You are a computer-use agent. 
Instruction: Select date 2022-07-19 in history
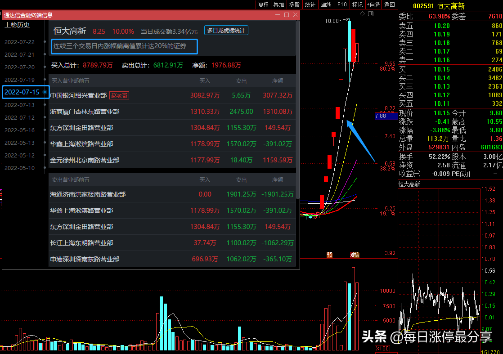point(19,80)
